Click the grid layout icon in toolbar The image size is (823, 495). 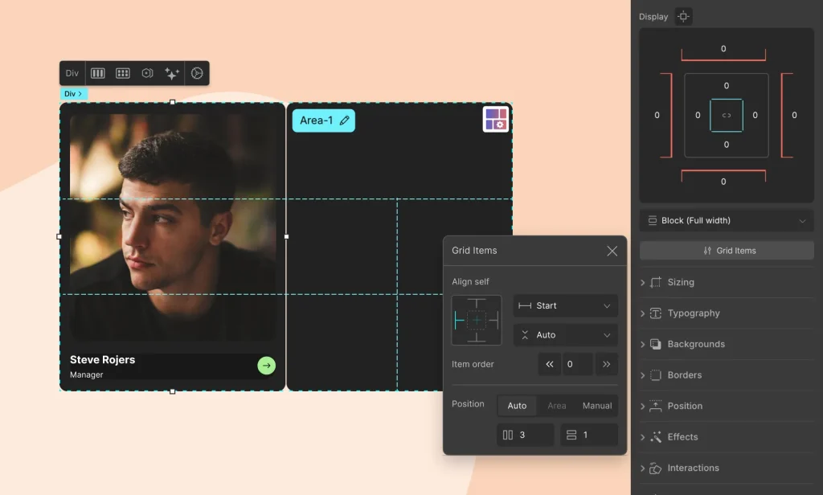coord(123,73)
